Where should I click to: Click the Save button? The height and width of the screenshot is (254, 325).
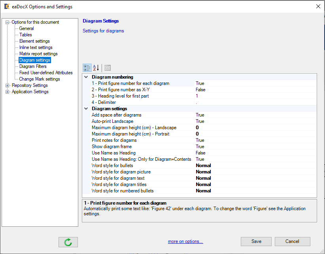(x=256, y=241)
